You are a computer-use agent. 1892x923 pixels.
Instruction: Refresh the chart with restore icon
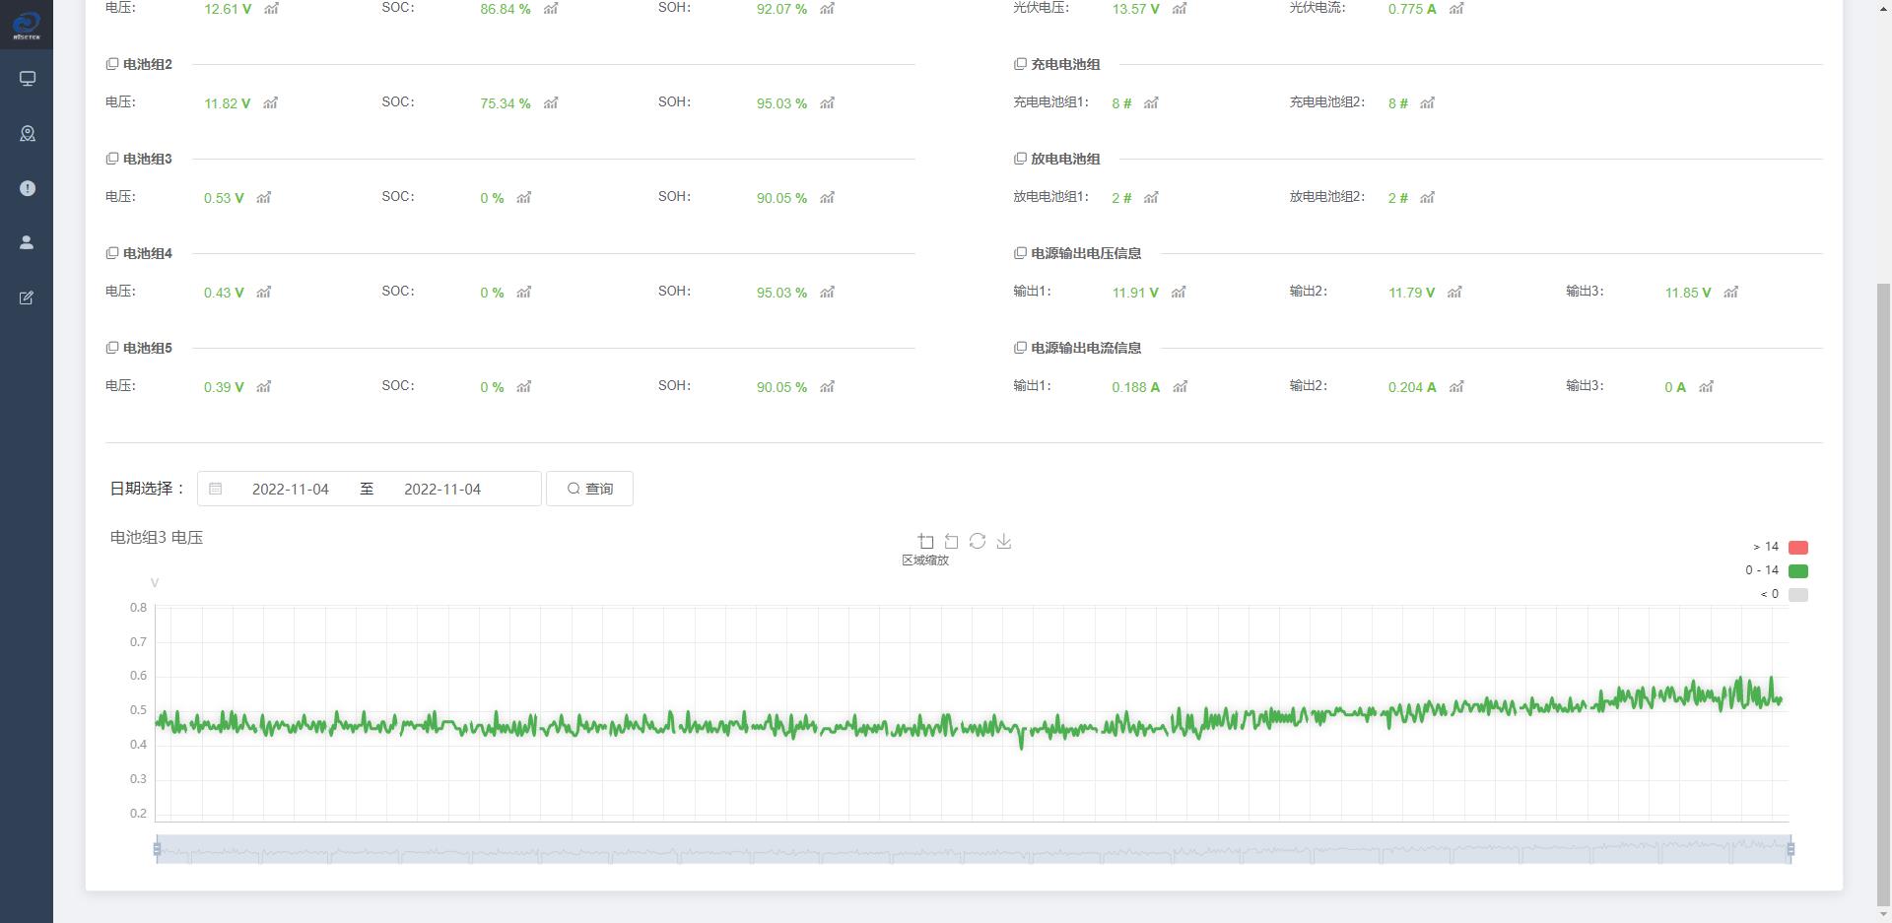click(978, 542)
